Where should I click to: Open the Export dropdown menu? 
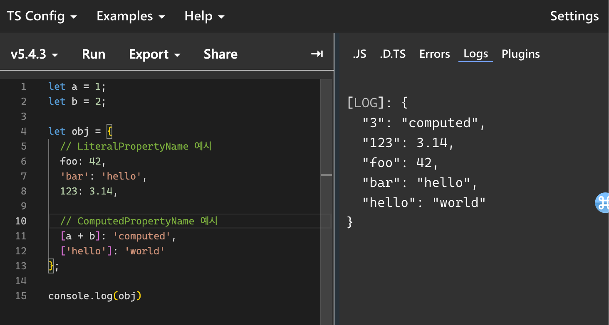pyautogui.click(x=154, y=54)
